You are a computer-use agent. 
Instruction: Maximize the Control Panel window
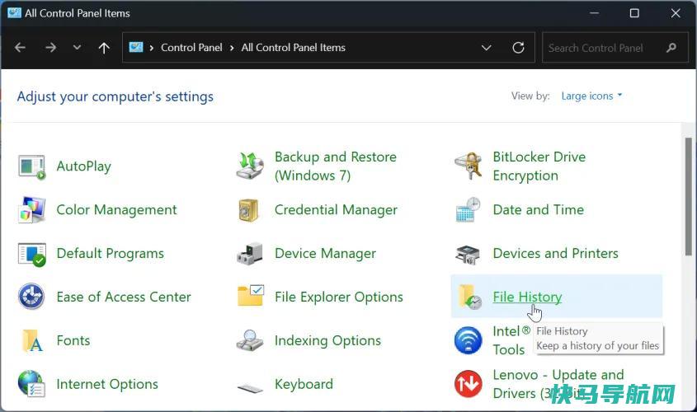pos(634,13)
